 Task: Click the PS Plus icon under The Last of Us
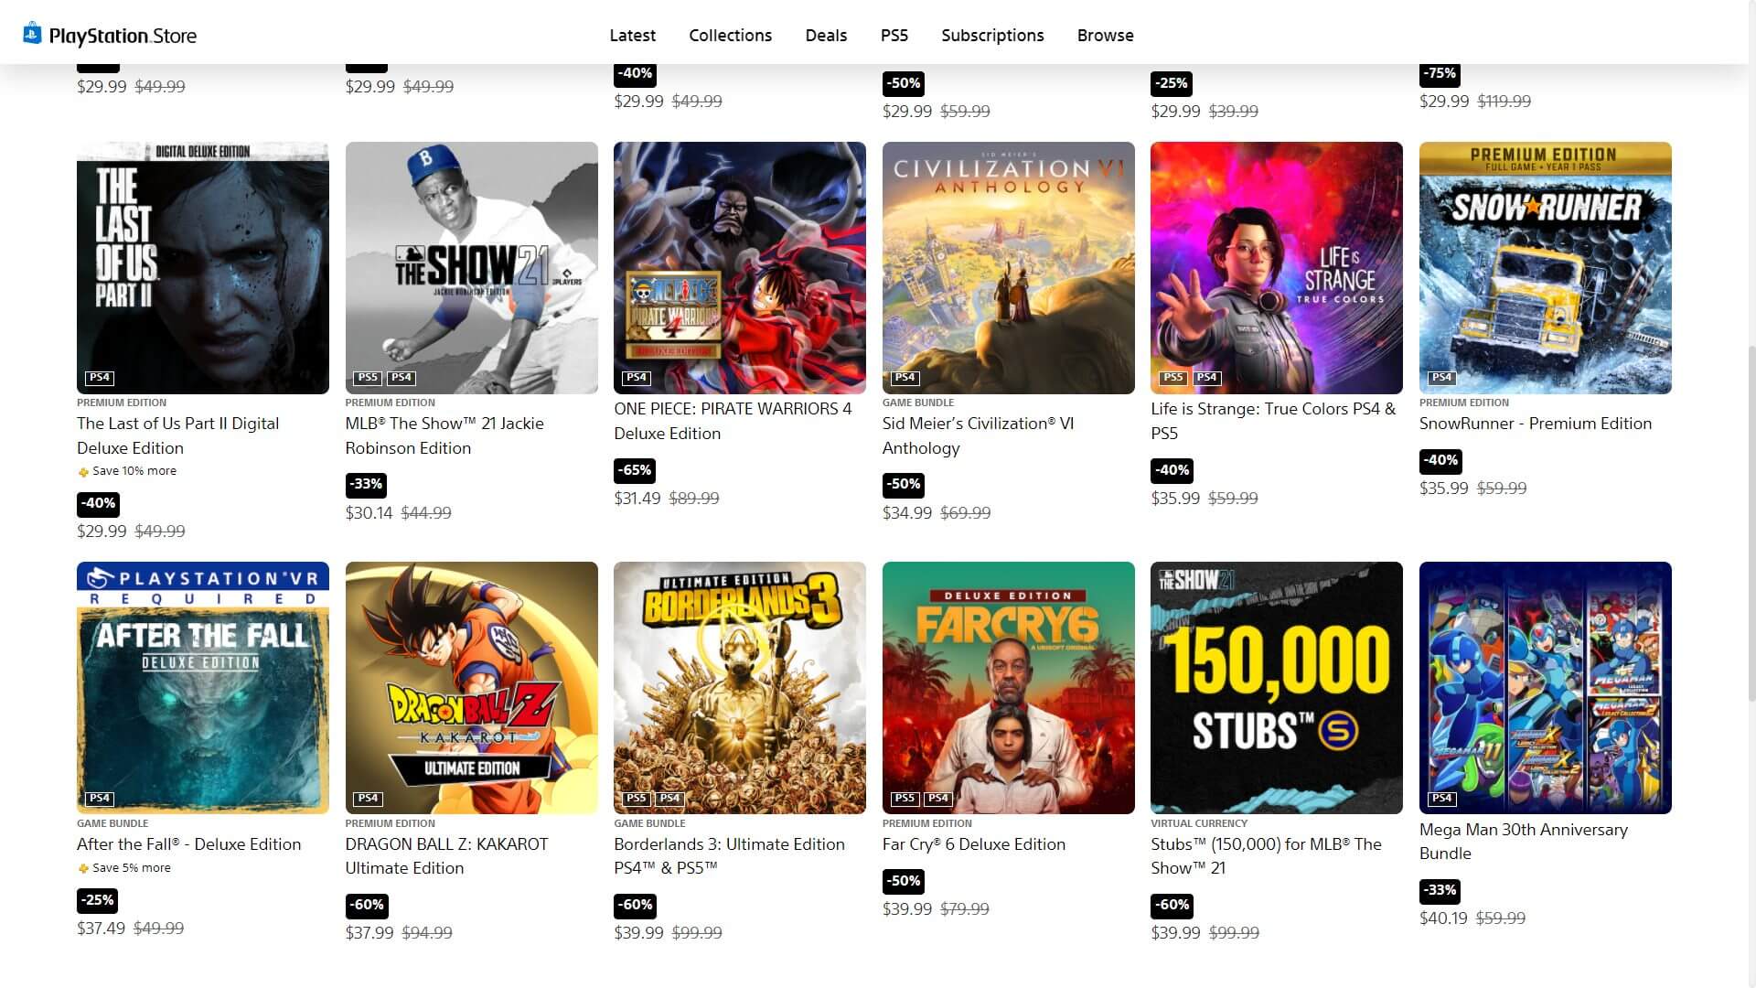coord(83,472)
